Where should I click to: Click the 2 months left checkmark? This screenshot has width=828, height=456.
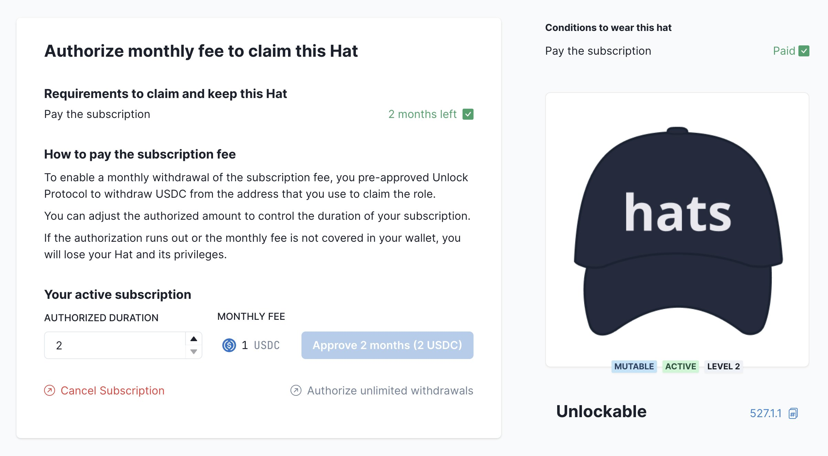468,114
